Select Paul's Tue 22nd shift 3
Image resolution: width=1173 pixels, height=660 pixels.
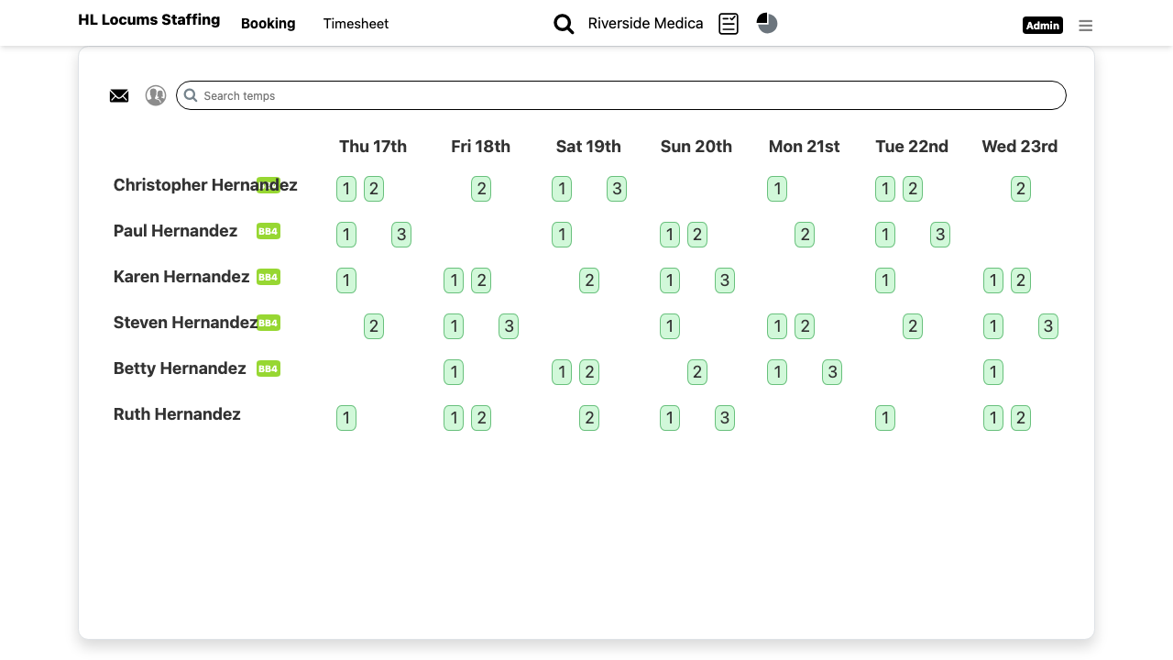click(x=940, y=235)
